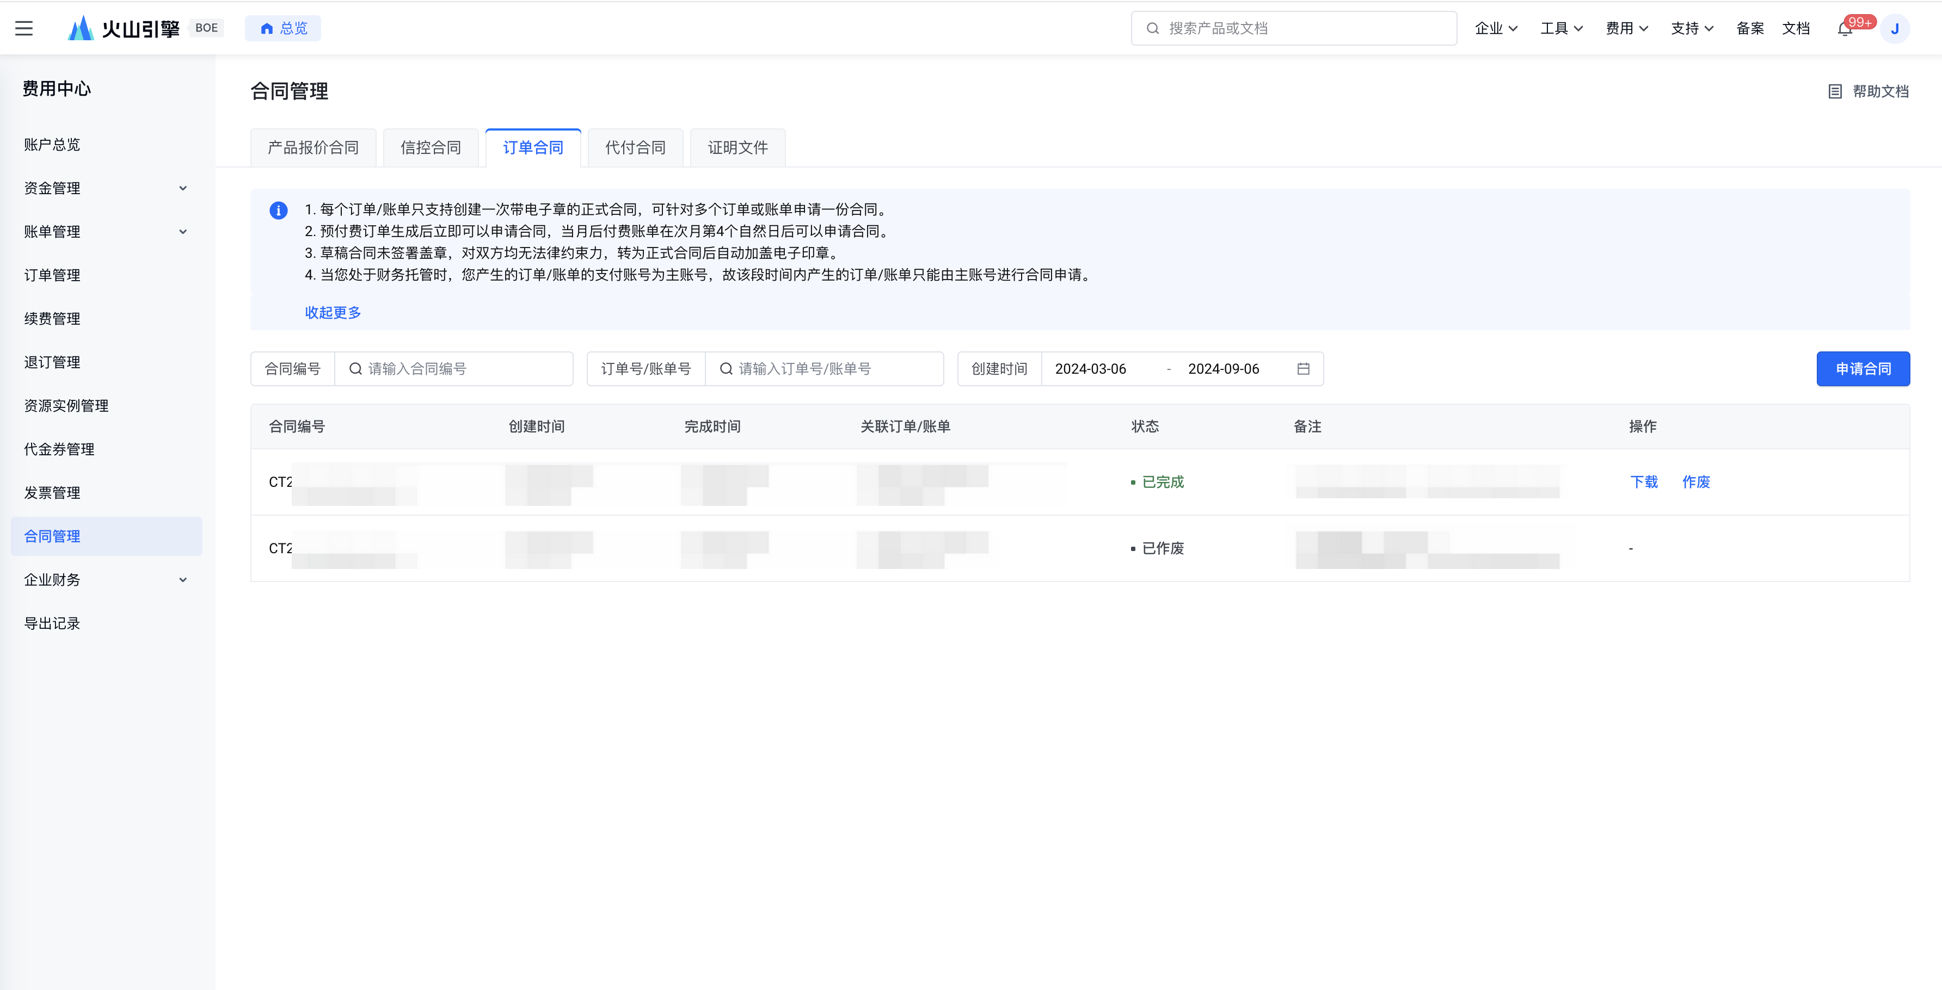The height and width of the screenshot is (990, 1942).
Task: Click the 创建时间 column header
Action: 537,426
